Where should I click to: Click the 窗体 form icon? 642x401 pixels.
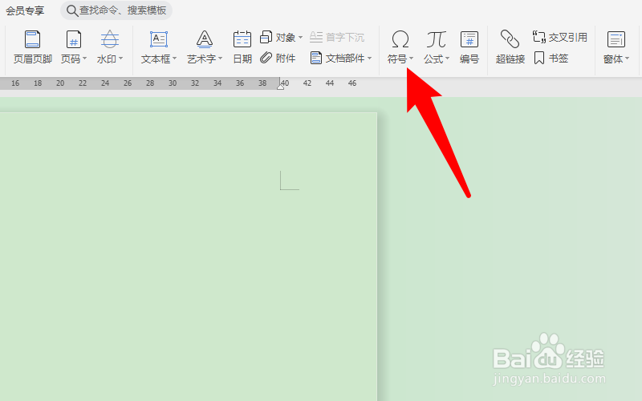616,39
